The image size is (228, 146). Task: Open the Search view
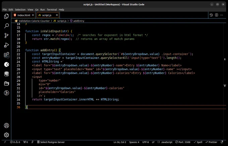click(6, 26)
